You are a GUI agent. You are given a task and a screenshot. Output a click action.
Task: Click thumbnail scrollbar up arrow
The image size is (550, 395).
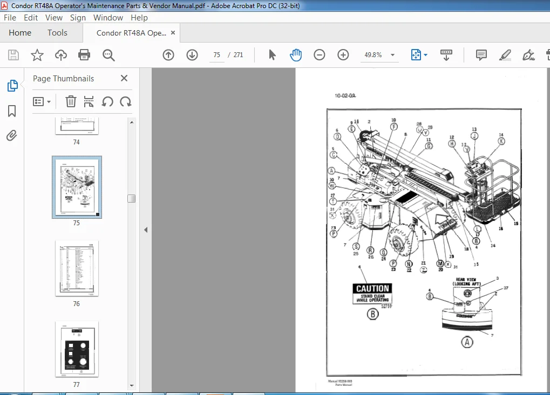pos(132,122)
